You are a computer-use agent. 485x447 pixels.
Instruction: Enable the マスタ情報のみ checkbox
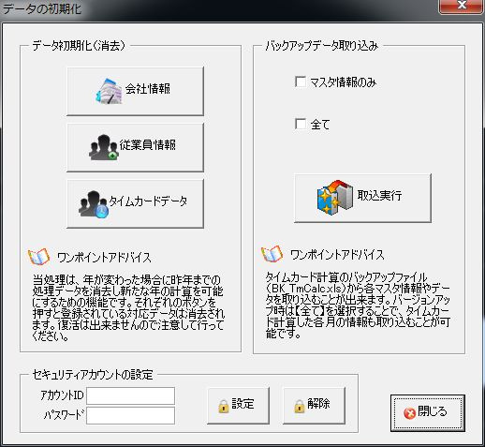(x=301, y=82)
